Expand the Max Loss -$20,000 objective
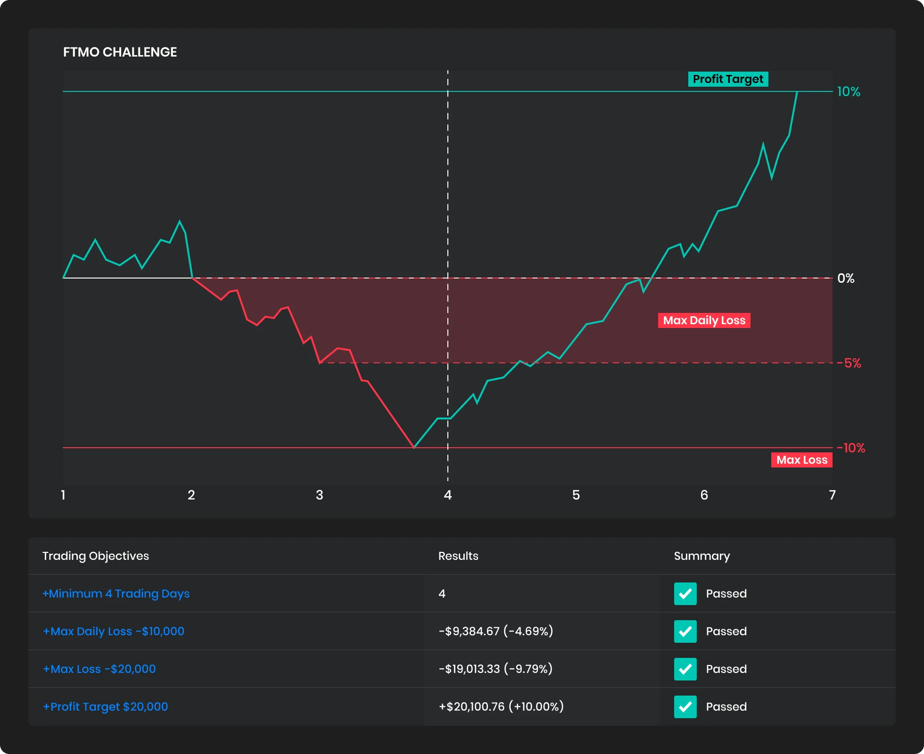 click(99, 669)
